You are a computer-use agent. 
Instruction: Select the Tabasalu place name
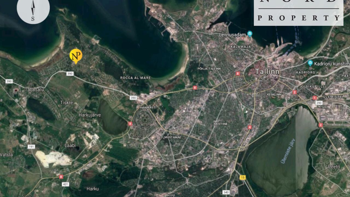(34, 89)
